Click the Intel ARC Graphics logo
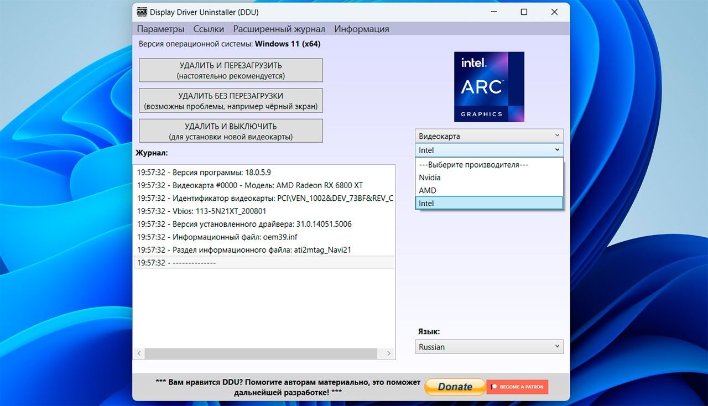 pos(489,87)
